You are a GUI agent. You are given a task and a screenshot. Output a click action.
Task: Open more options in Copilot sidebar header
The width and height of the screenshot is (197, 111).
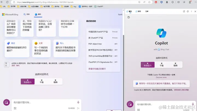(x=192, y=11)
